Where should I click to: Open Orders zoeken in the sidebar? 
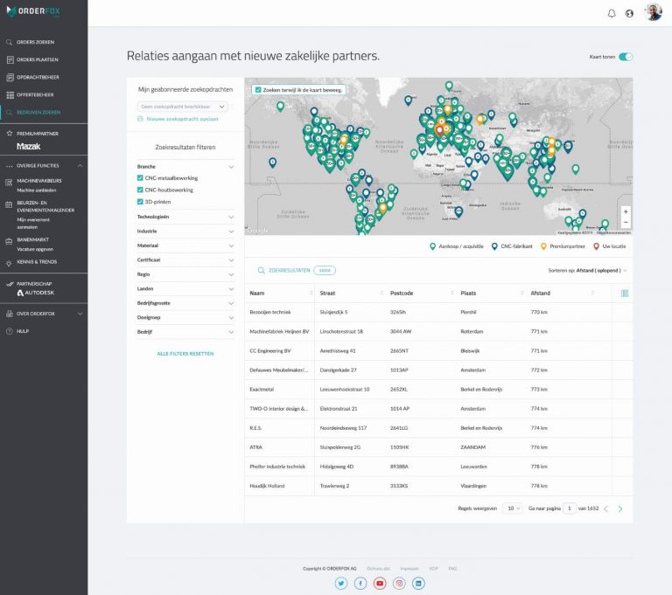click(35, 42)
